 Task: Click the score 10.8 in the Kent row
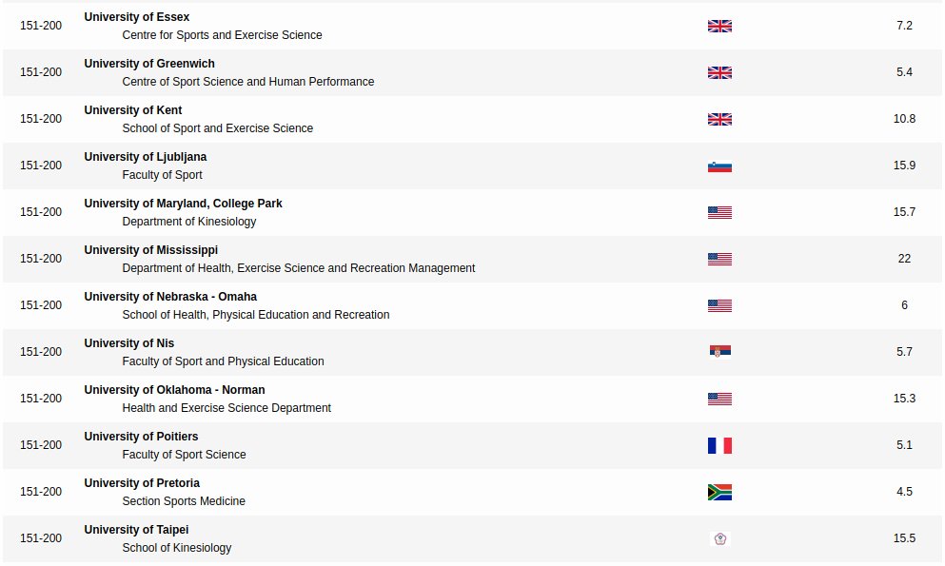click(904, 119)
